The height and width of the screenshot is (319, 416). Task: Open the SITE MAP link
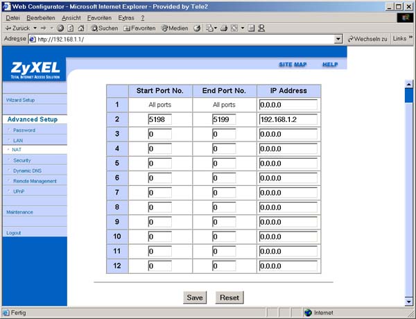click(x=293, y=64)
